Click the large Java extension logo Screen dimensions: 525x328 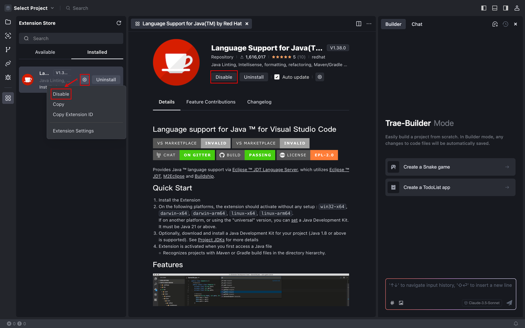click(176, 62)
